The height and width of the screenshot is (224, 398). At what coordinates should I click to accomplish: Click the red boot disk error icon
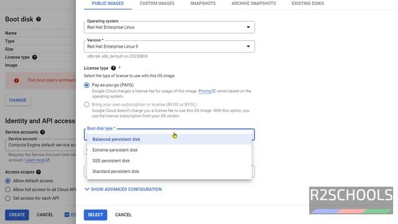coord(17,80)
